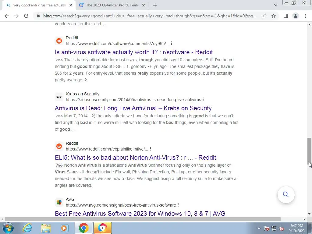Switch to the 2023 Optimizer Pro tab
312x234 pixels.
point(112,5)
